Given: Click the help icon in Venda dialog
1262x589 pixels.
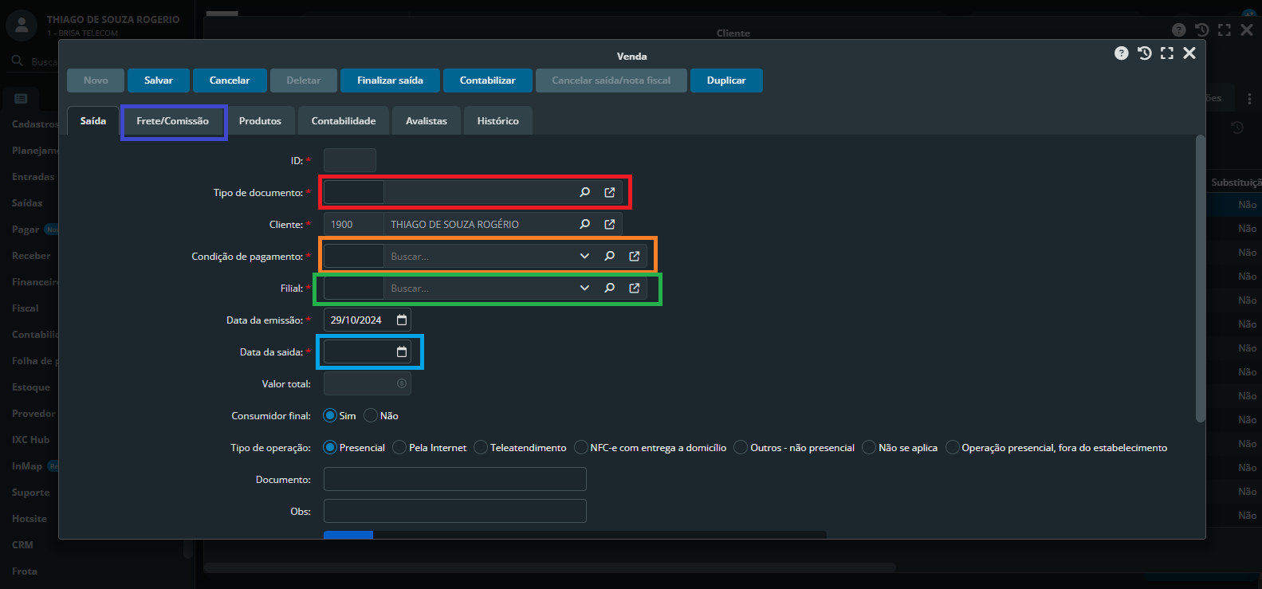Looking at the screenshot, I should click(1122, 53).
